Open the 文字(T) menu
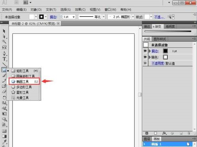This screenshot has width=197, height=147. tap(51, 10)
